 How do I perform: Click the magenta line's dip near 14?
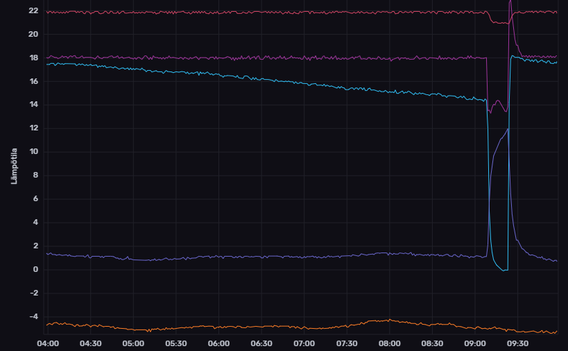[491, 111]
